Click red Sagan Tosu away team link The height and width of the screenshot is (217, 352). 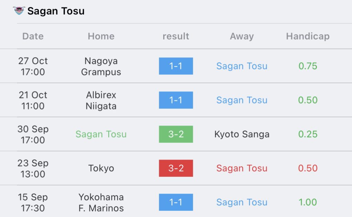pyautogui.click(x=242, y=168)
